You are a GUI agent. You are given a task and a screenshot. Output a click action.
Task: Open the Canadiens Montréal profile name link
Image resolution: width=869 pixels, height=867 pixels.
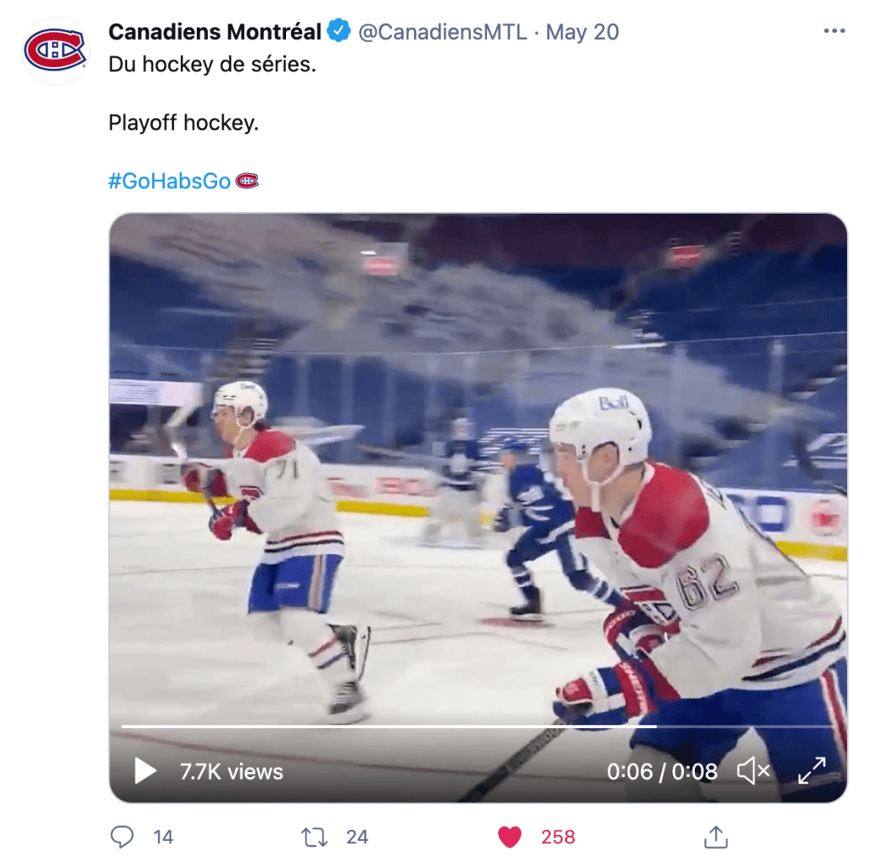click(215, 32)
